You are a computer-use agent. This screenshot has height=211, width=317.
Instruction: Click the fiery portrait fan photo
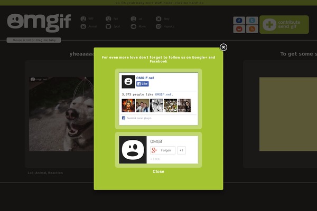[128, 105]
